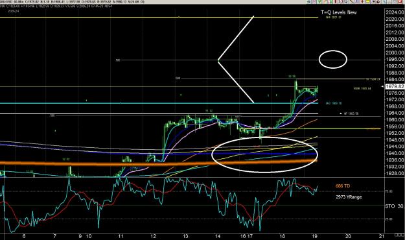Click the 1932.00 price axis label
This screenshot has width=405, height=240.
click(395, 167)
